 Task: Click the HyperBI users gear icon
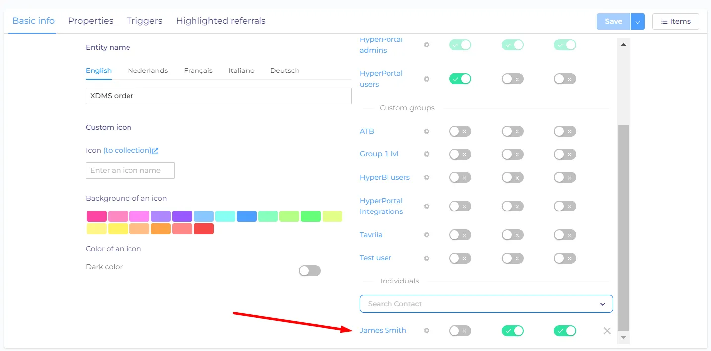tap(426, 177)
